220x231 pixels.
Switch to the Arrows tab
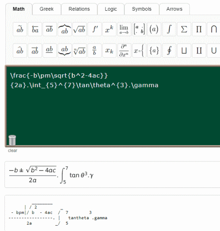[x=175, y=9]
